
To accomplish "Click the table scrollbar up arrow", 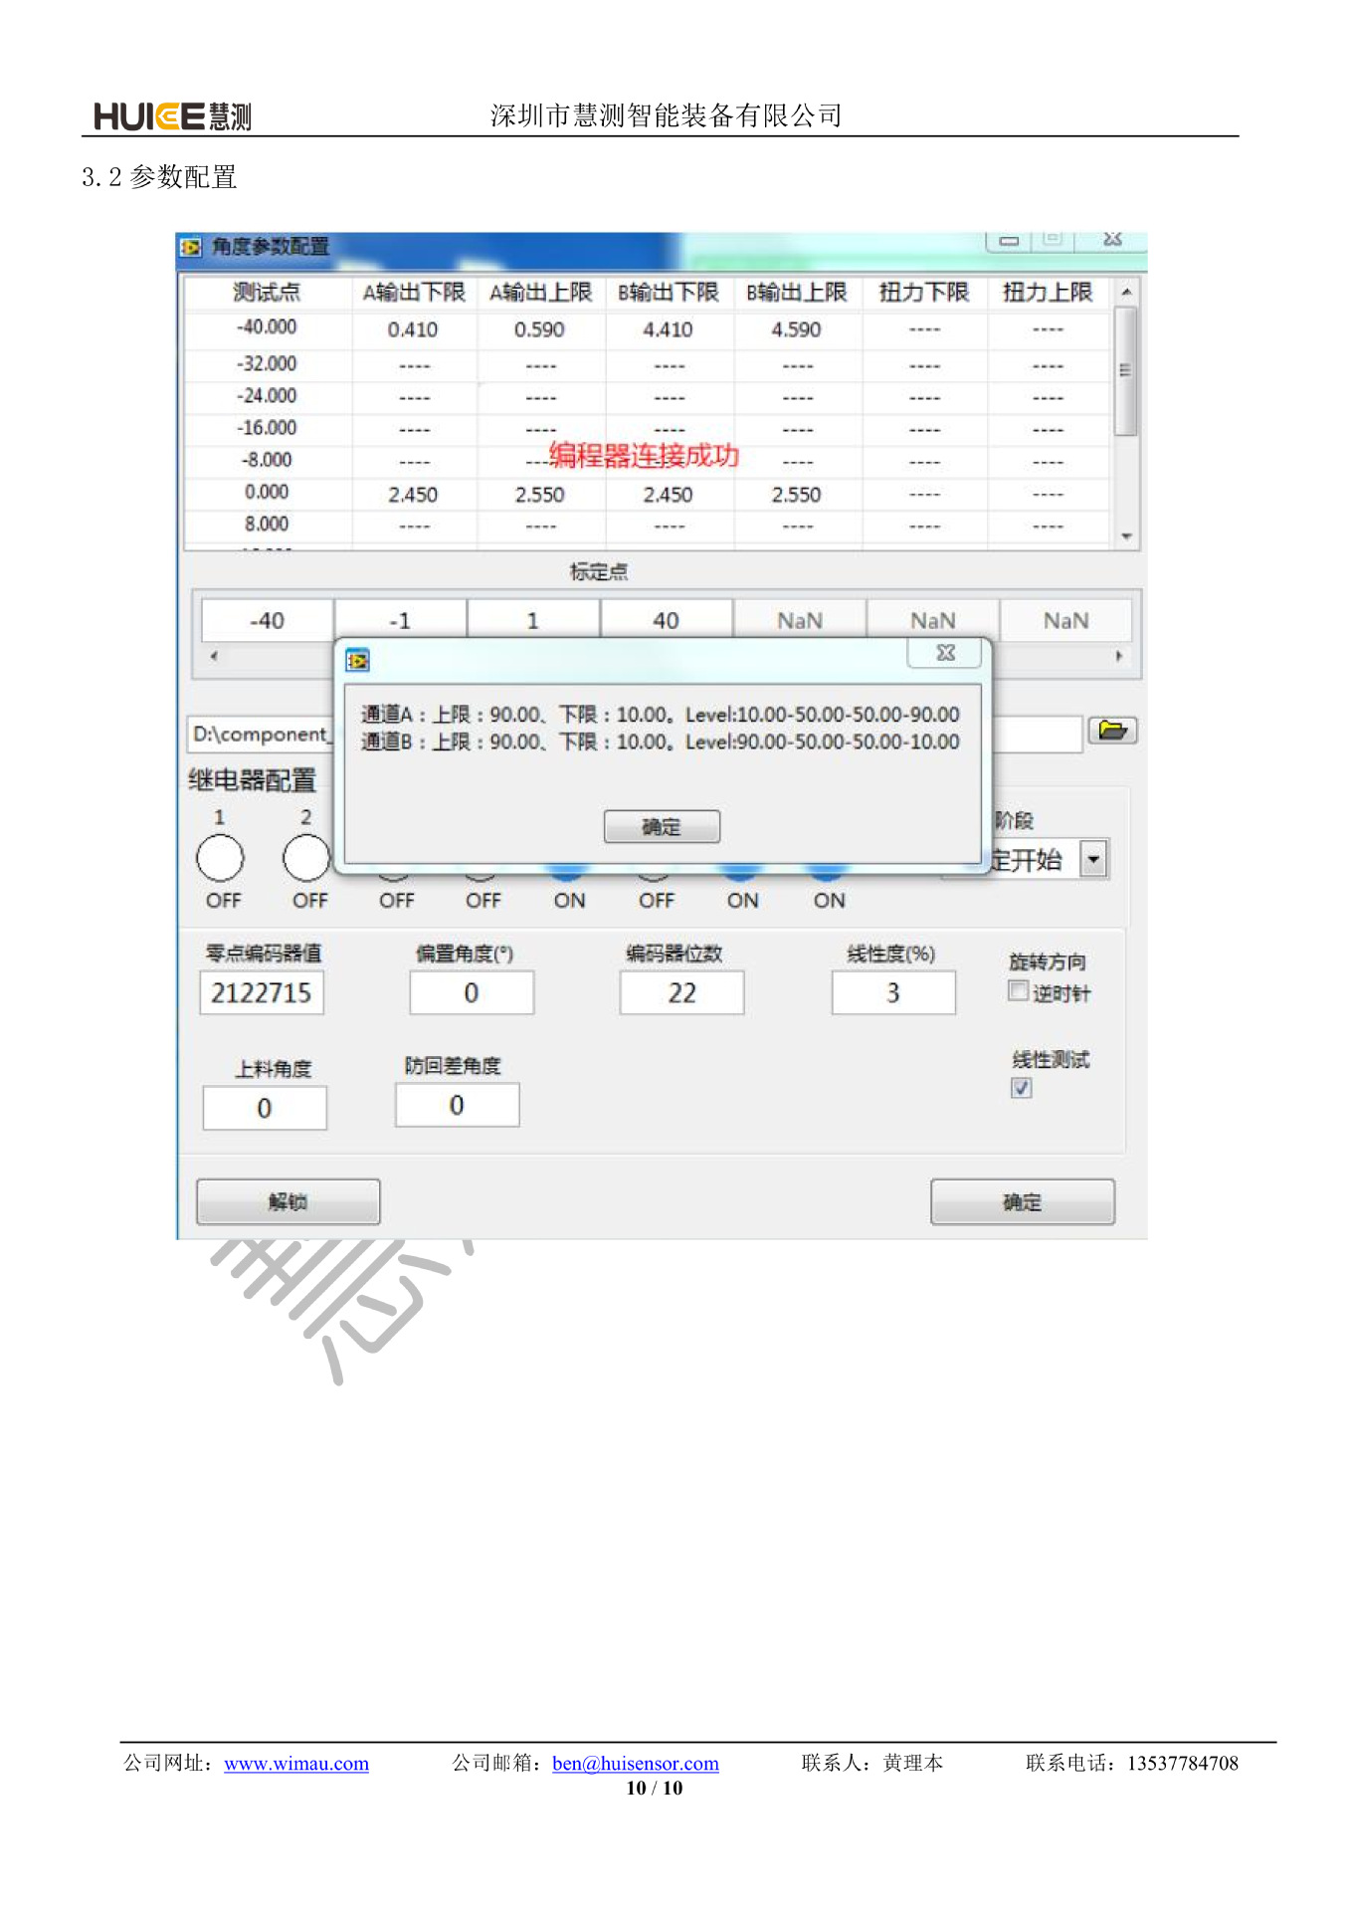I will pyautogui.click(x=1126, y=293).
